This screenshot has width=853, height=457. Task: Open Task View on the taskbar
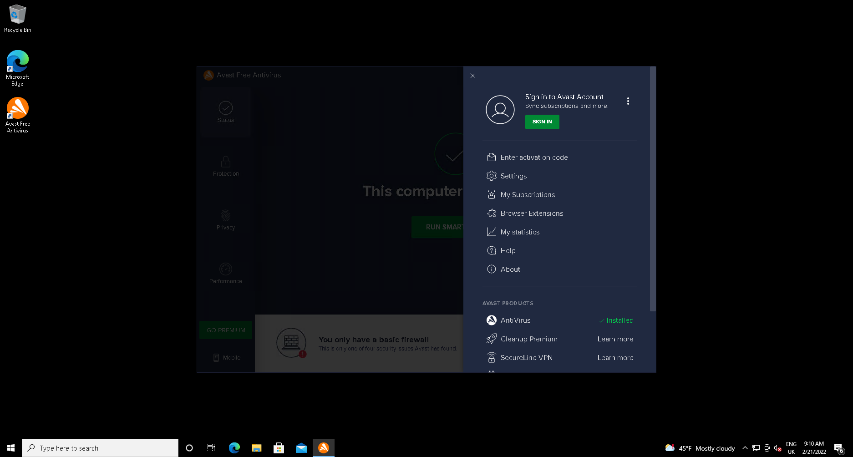211,448
